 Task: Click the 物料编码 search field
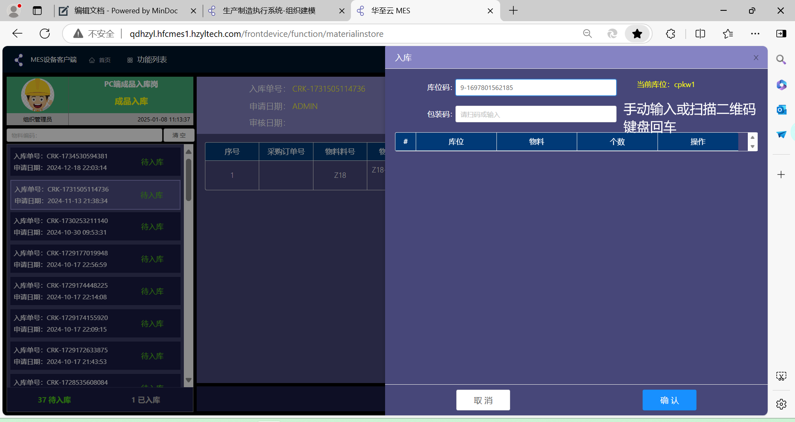click(x=84, y=135)
